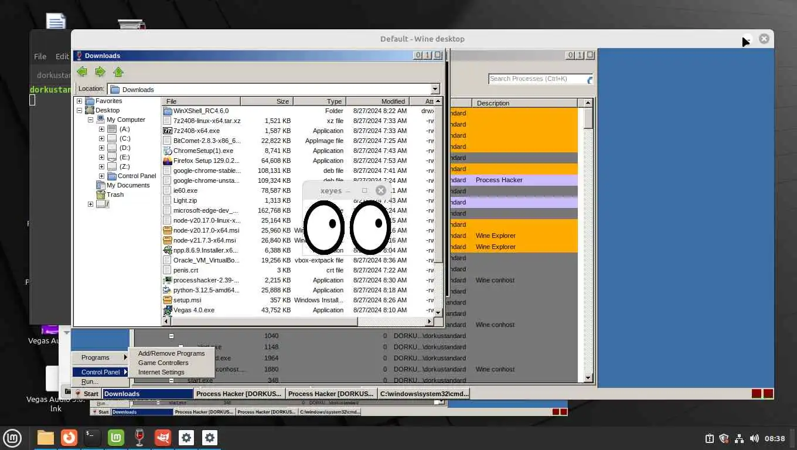This screenshot has width=797, height=450.
Task: Select the 7z2408-x64.exe 7z icon
Action: tap(168, 131)
